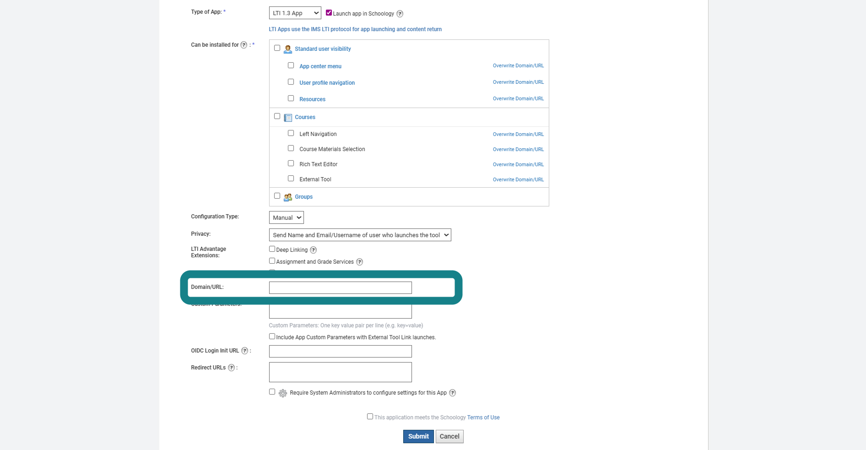This screenshot has width=866, height=450.
Task: Click help icon next to Launch app in Schoology
Action: 400,14
